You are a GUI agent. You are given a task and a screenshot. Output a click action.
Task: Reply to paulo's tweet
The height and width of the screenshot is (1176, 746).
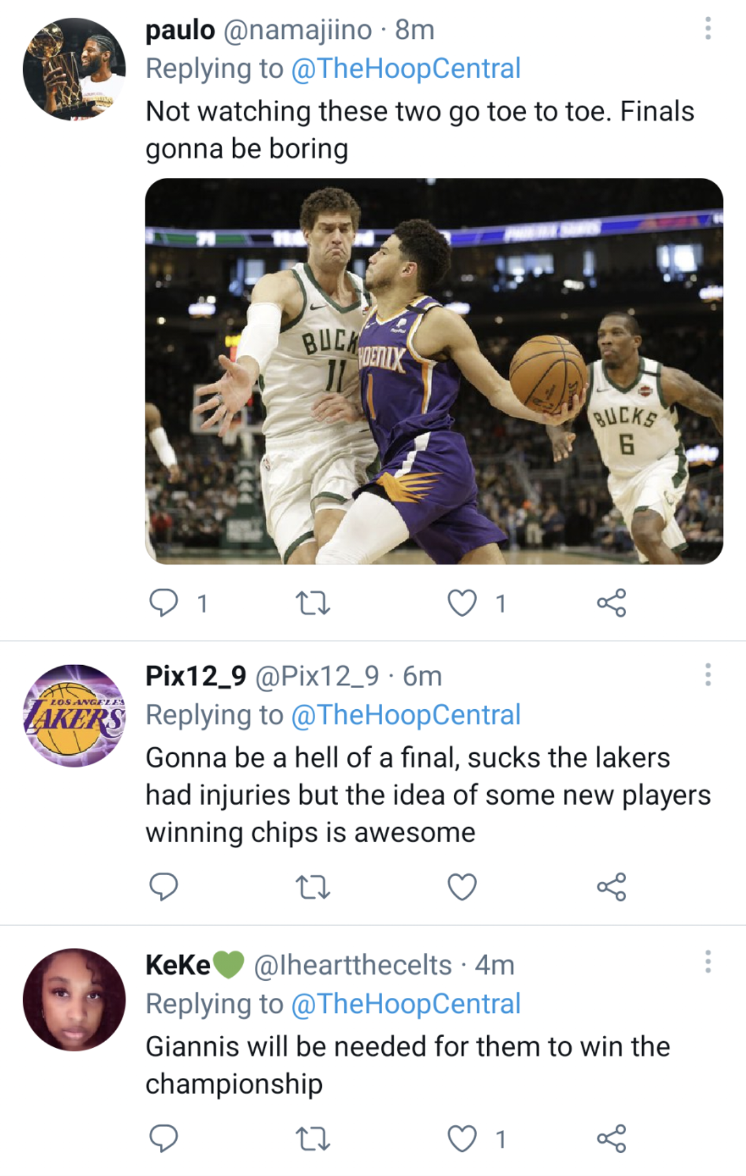(x=164, y=603)
